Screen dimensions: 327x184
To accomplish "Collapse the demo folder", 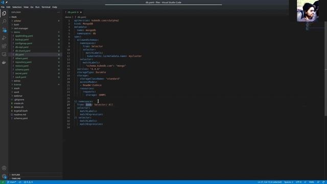I will [17, 32].
